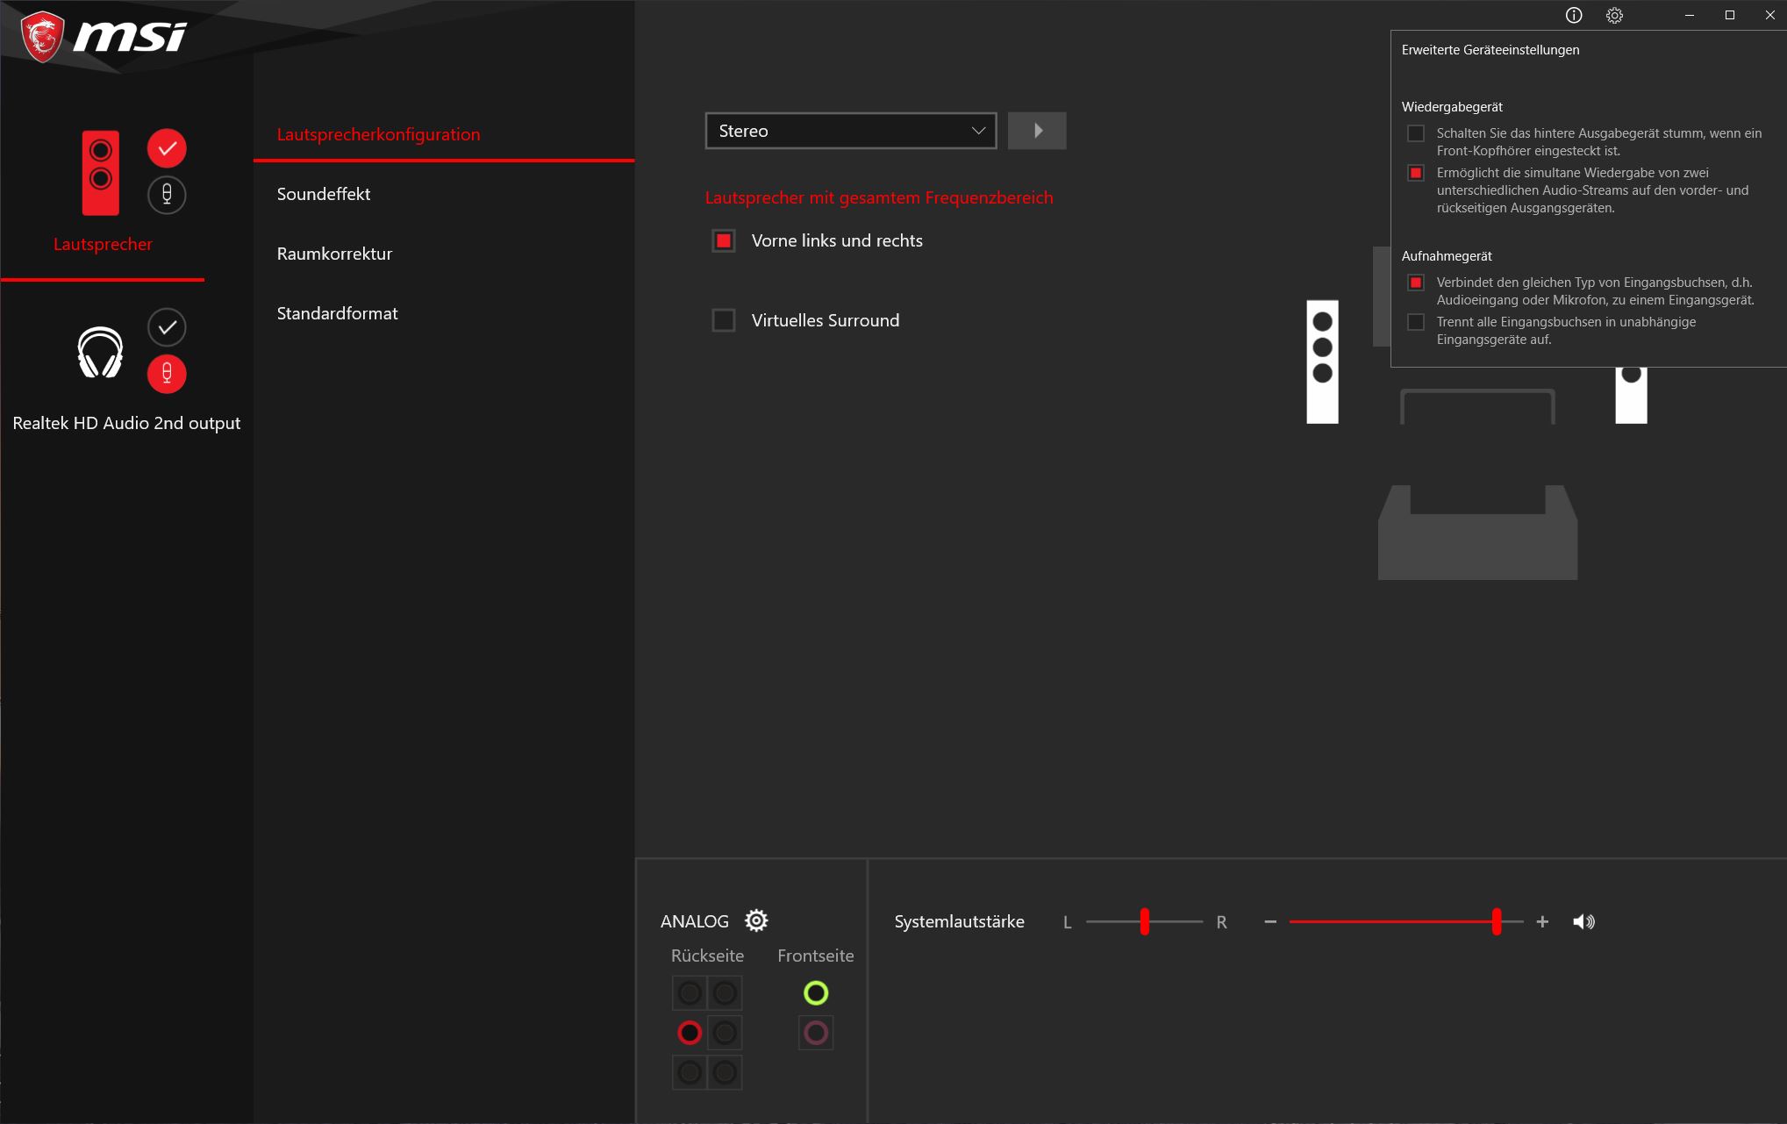The width and height of the screenshot is (1787, 1124).
Task: Check Trennt alle Eingangsbuchsen option
Action: pos(1415,322)
